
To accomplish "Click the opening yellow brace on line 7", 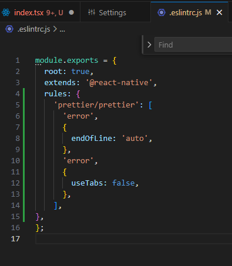I will (65, 127).
